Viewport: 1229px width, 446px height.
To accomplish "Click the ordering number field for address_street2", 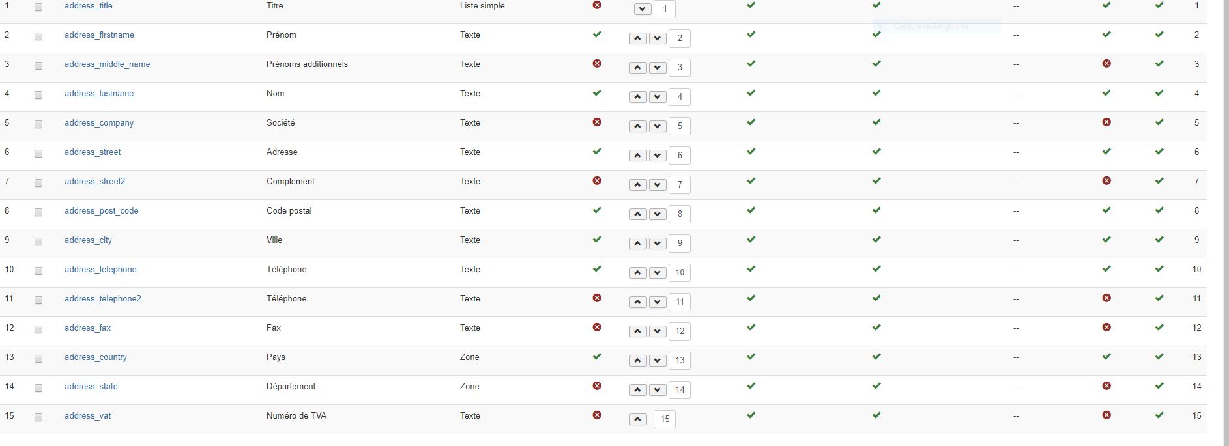I will coord(680,185).
